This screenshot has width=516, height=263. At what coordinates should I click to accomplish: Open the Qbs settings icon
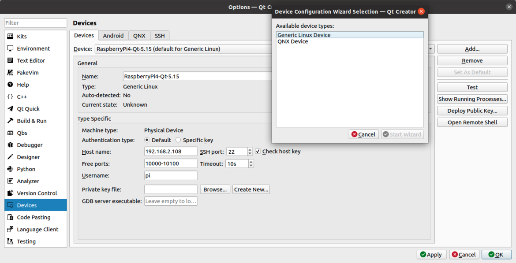click(x=10, y=133)
